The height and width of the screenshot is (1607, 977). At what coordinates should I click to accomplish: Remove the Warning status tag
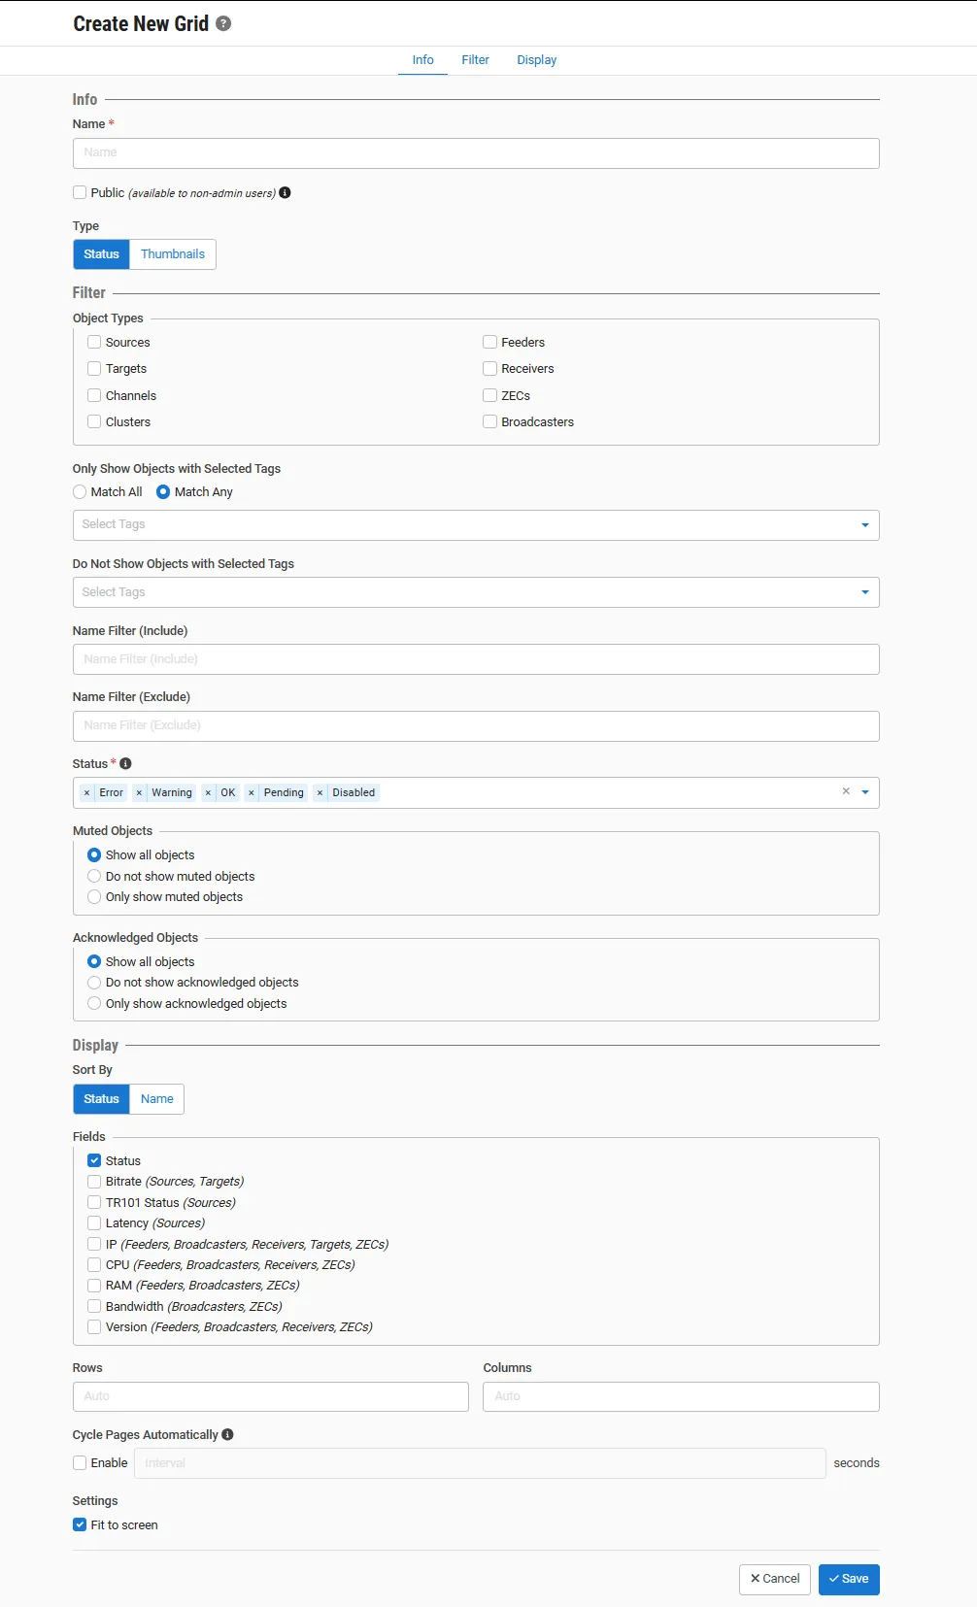pyautogui.click(x=139, y=792)
